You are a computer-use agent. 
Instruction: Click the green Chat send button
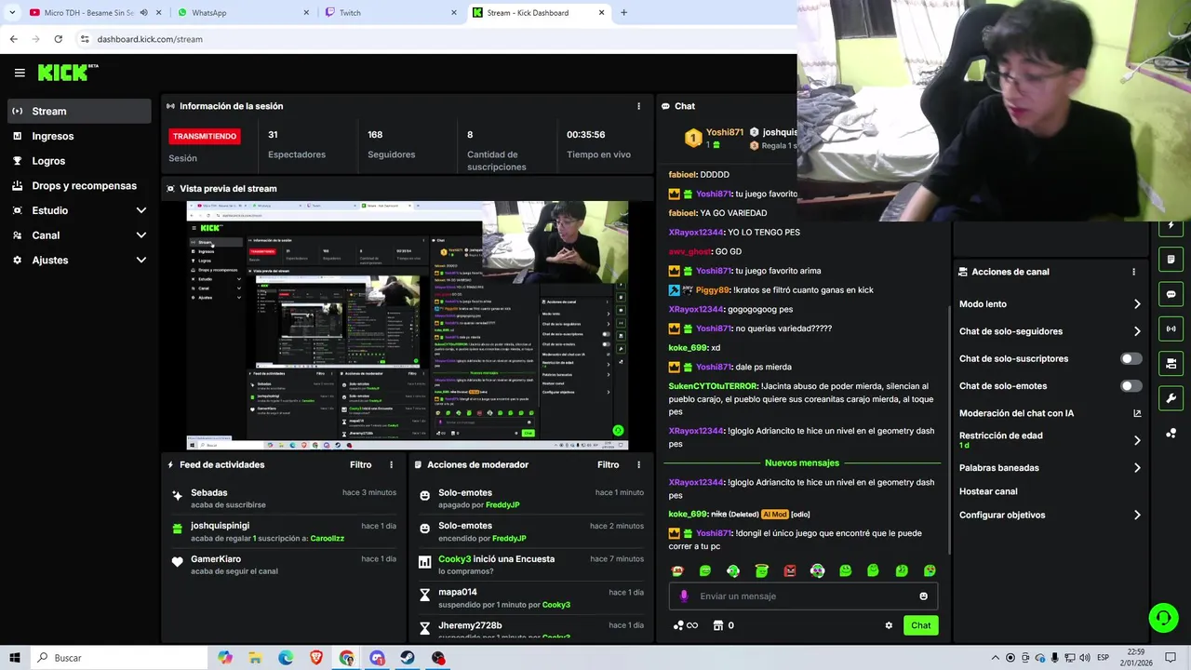coord(920,625)
